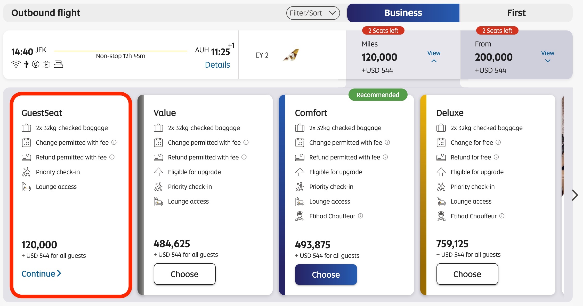Switch to the First cabin tab

coord(516,13)
